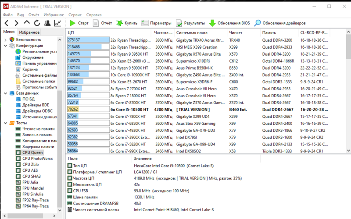Switch to the Избранное tab
This screenshot has height=219, width=351.
(x=29, y=32)
